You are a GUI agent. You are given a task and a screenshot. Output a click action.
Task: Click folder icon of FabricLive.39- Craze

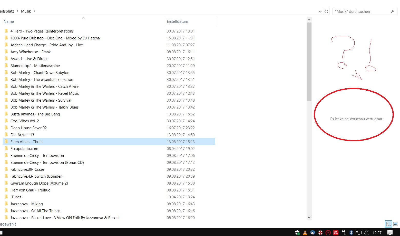[x=6, y=169]
